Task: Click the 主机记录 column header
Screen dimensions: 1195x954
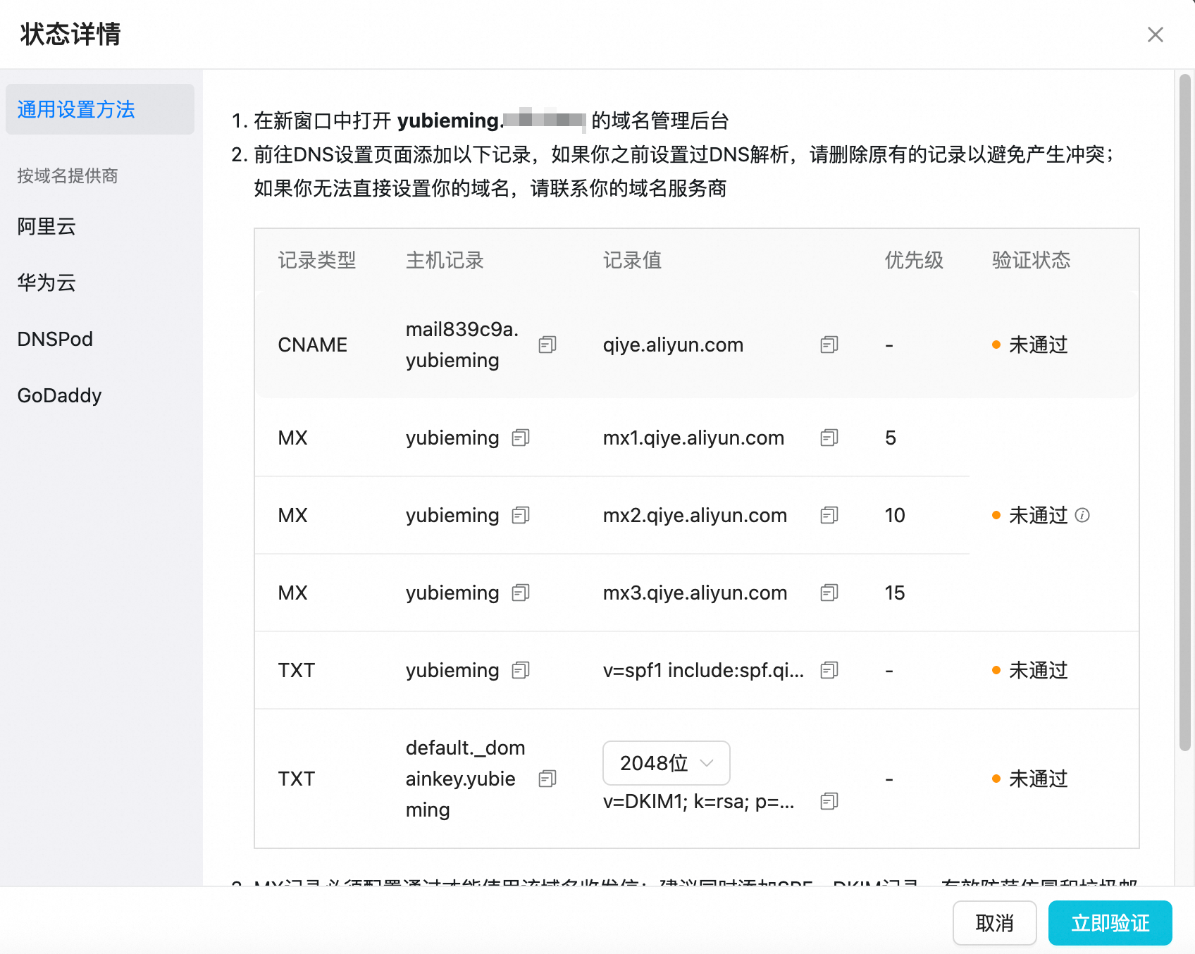Action: 445,260
